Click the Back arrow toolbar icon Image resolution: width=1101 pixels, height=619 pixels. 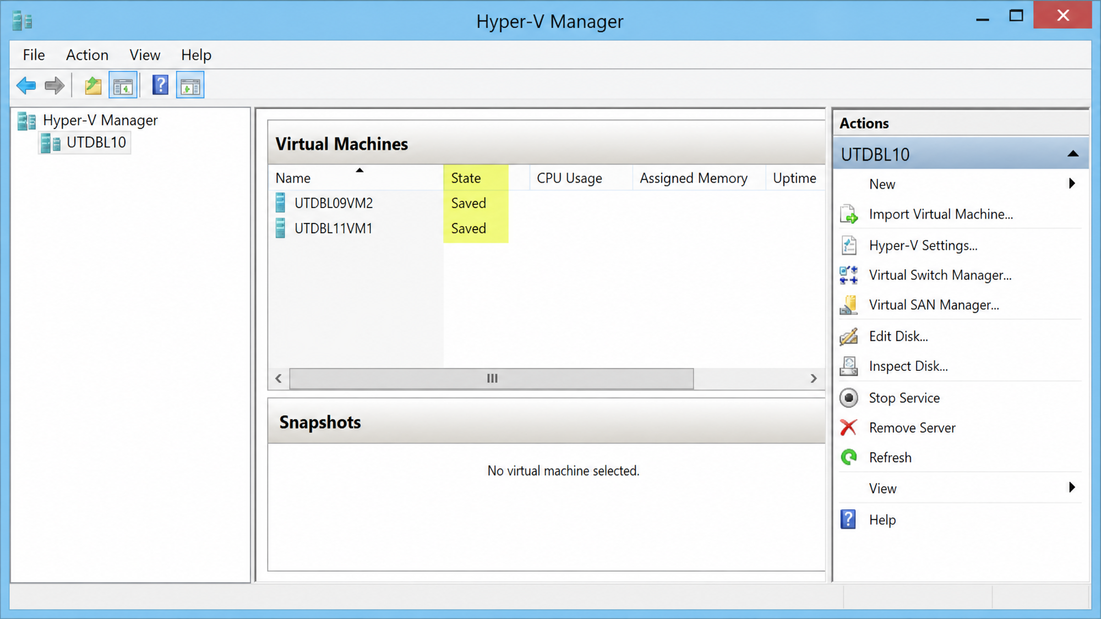click(x=26, y=86)
